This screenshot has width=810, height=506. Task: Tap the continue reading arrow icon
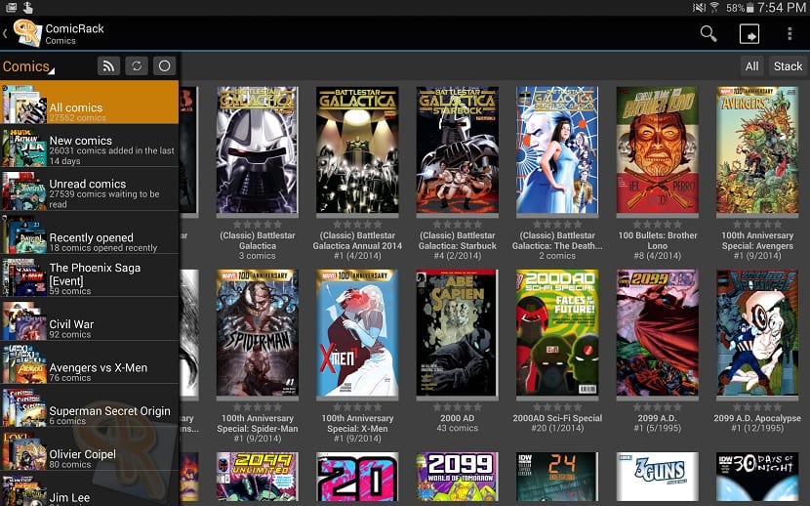point(749,34)
